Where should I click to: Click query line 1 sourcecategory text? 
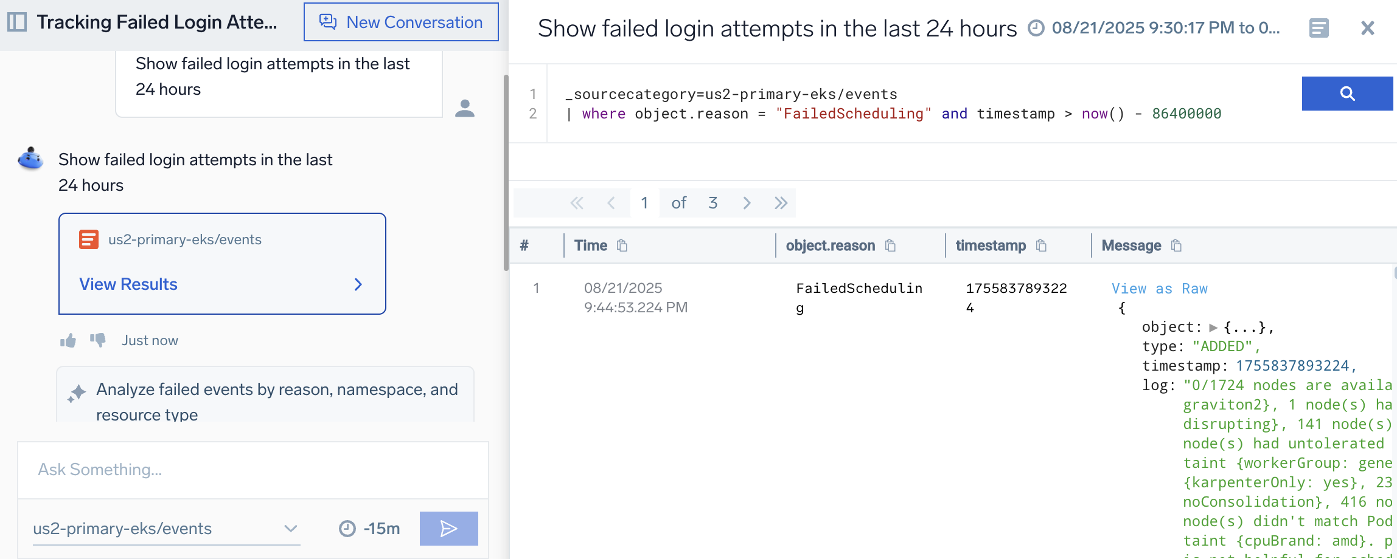pyautogui.click(x=731, y=94)
